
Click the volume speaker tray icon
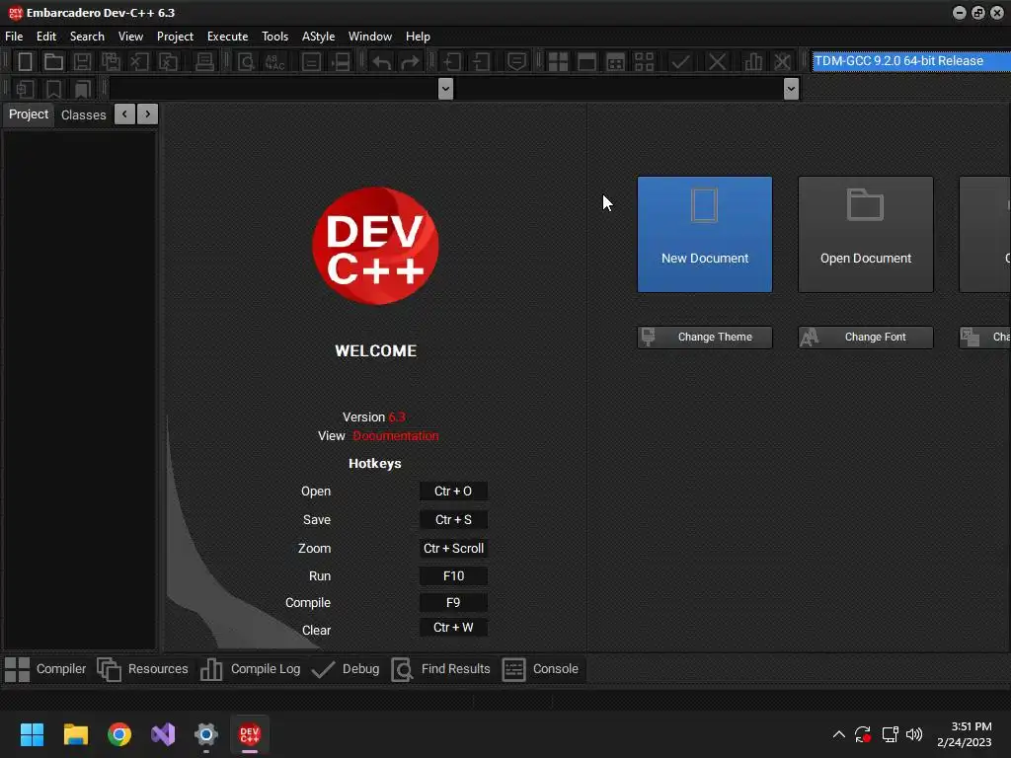913,734
